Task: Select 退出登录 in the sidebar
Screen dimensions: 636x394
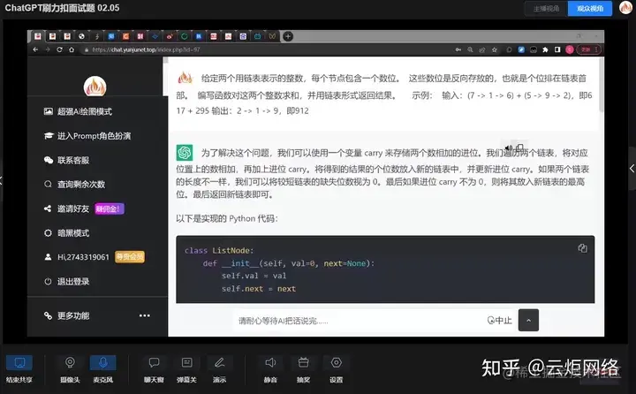Action: pyautogui.click(x=66, y=281)
